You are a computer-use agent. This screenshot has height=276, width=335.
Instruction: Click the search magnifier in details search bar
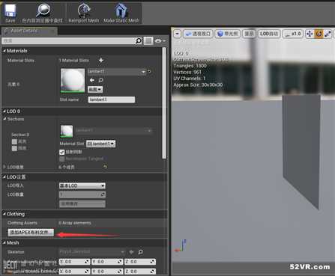pos(138,40)
